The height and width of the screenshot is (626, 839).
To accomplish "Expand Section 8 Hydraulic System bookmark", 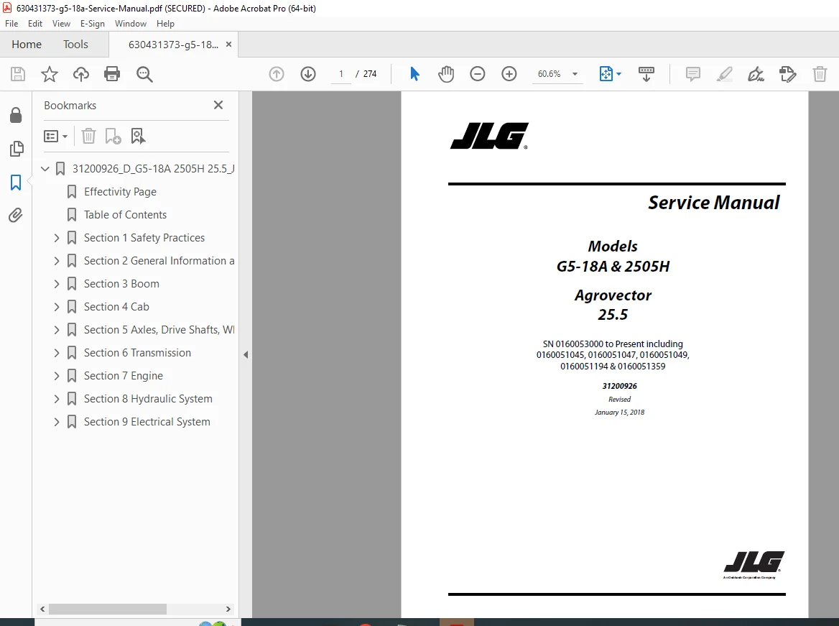I will [57, 399].
